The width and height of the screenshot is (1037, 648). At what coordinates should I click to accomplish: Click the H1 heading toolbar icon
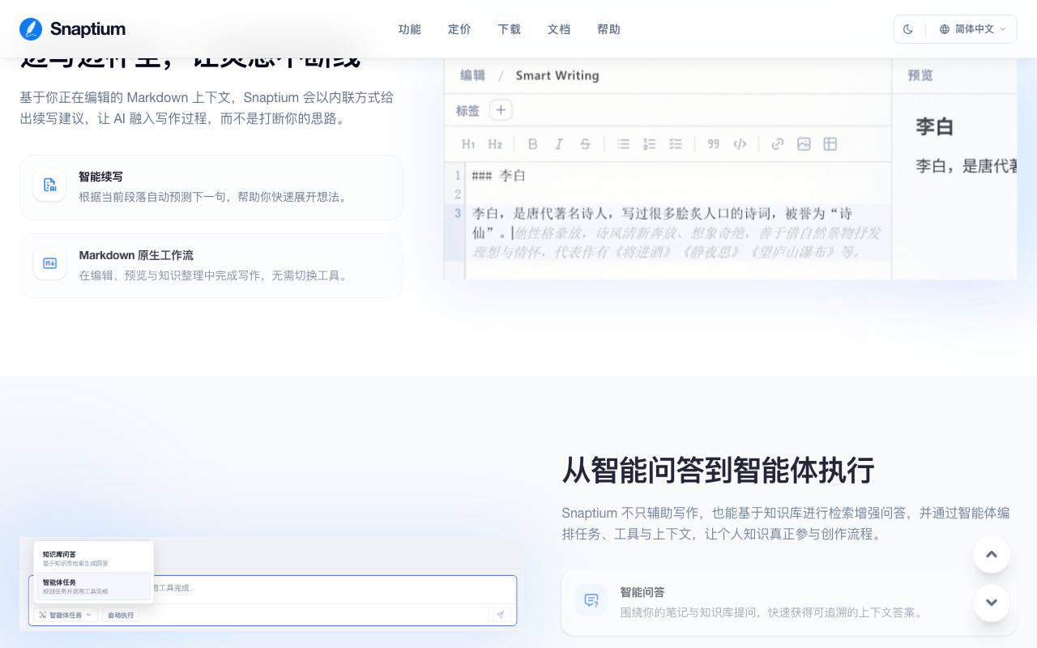[x=468, y=144]
